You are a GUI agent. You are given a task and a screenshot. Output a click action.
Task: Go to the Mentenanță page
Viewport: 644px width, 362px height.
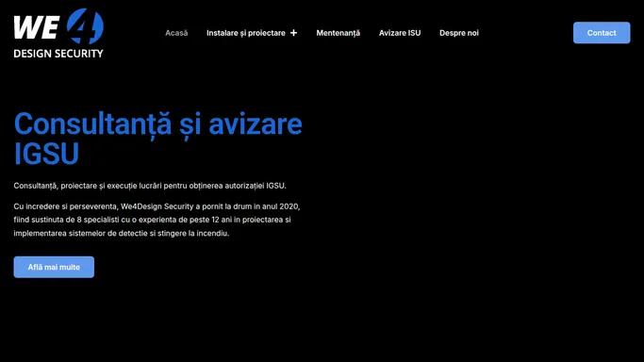[x=338, y=33]
